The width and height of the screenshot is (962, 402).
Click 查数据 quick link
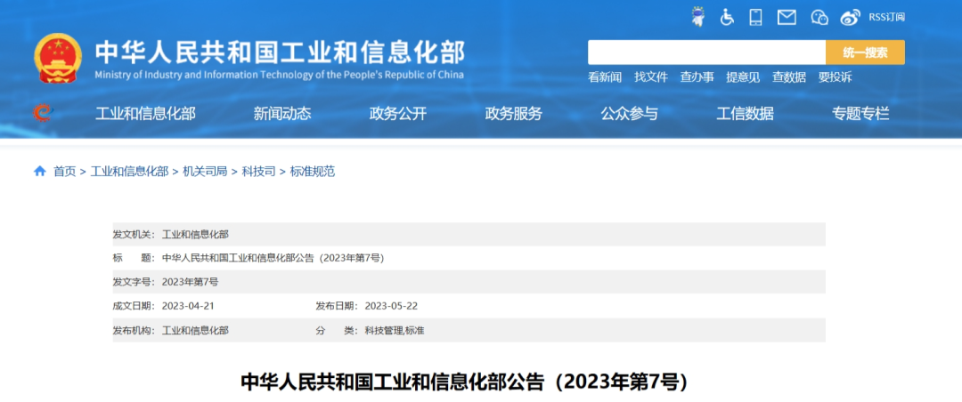[x=789, y=77]
